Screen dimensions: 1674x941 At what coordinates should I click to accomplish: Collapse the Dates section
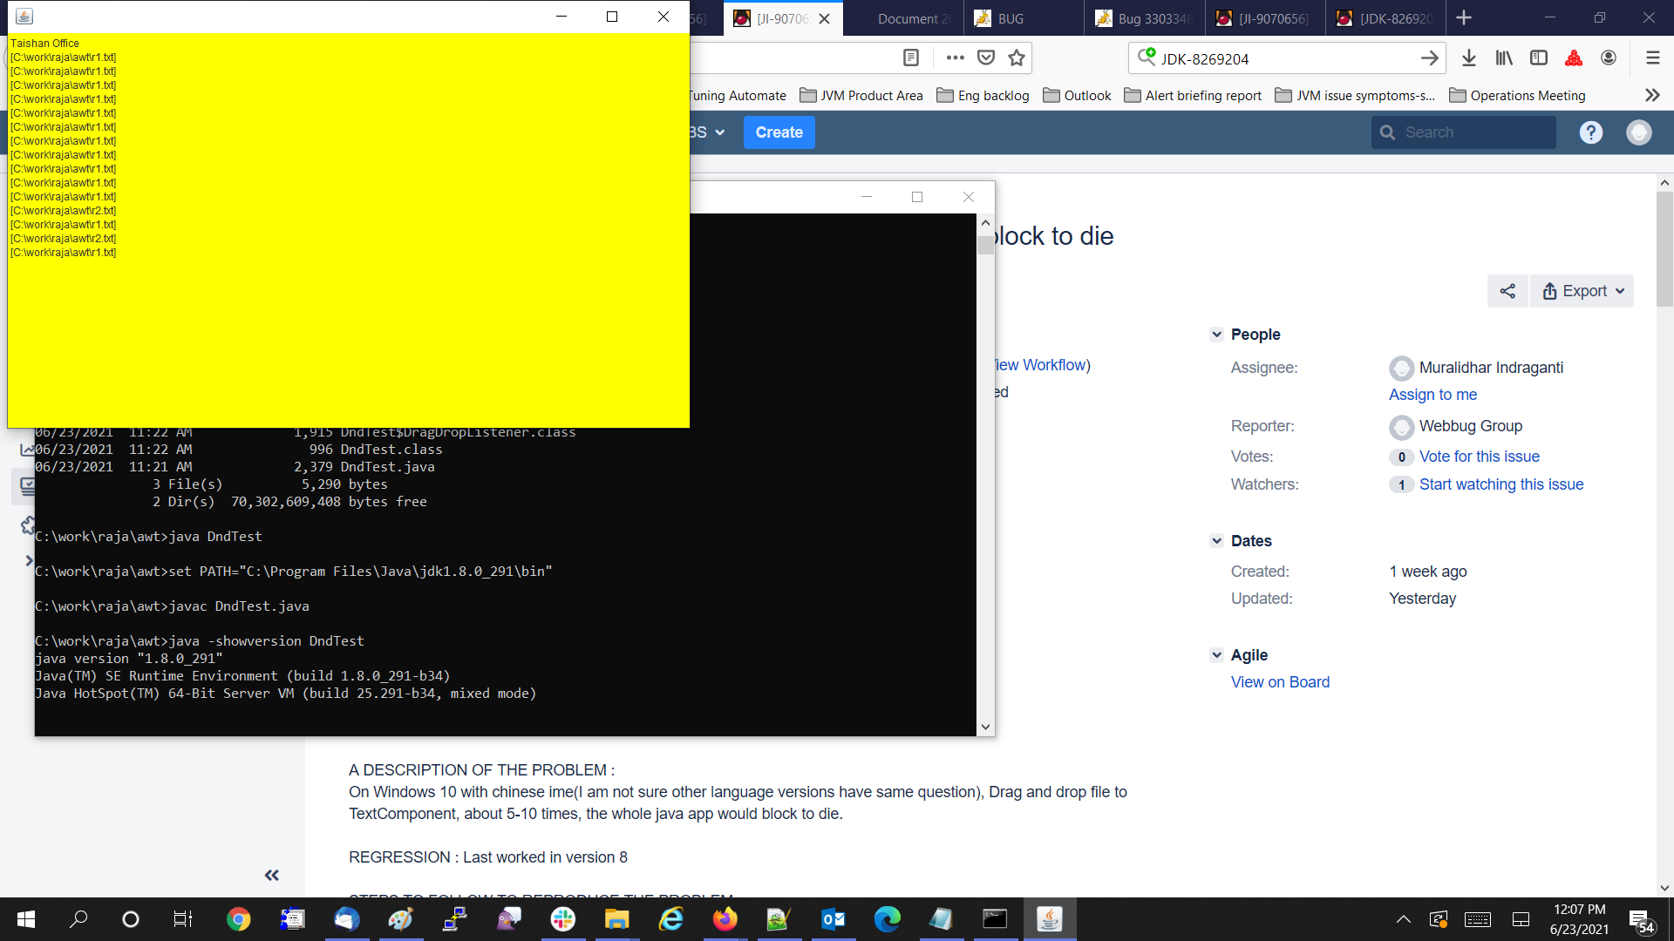click(x=1217, y=541)
